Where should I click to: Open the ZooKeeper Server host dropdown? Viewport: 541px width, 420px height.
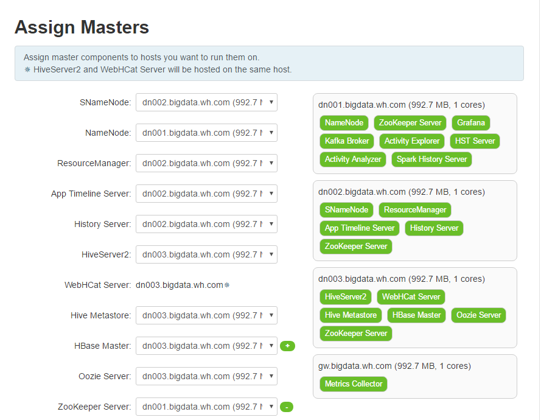(x=206, y=407)
